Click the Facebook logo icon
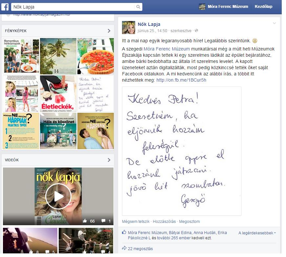 point(5,7)
